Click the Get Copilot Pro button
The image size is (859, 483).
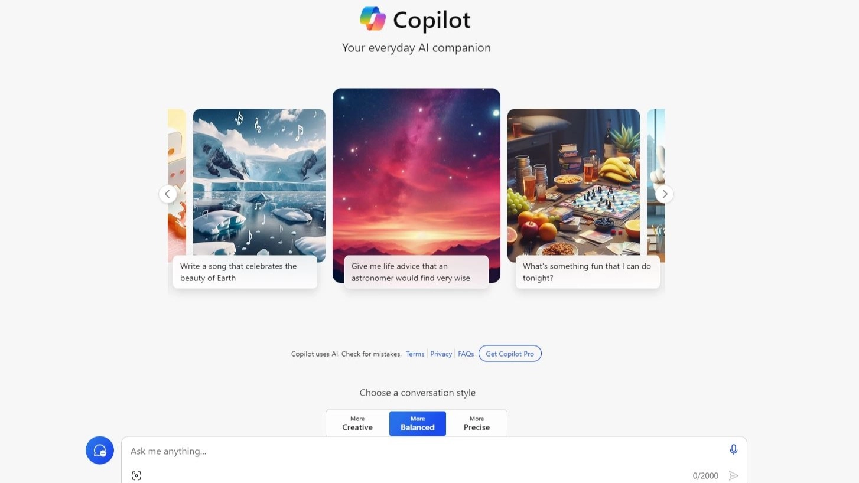click(x=510, y=354)
